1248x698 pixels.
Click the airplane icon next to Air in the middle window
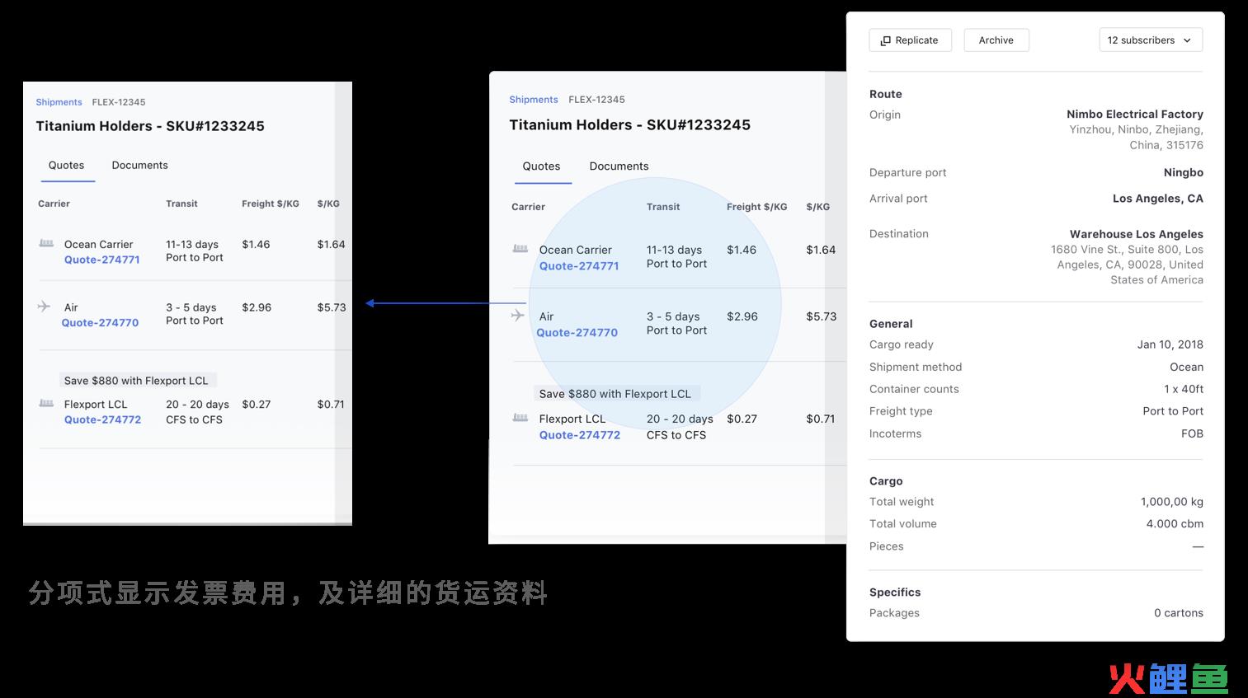pyautogui.click(x=518, y=316)
